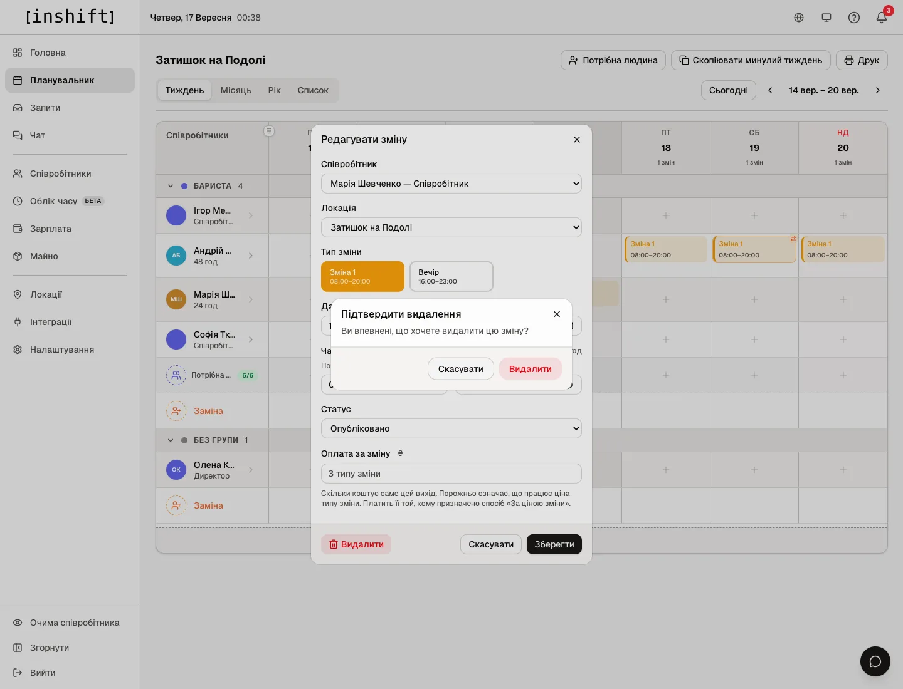Switch to Очима співробітника view
The height and width of the screenshot is (689, 903).
70,623
